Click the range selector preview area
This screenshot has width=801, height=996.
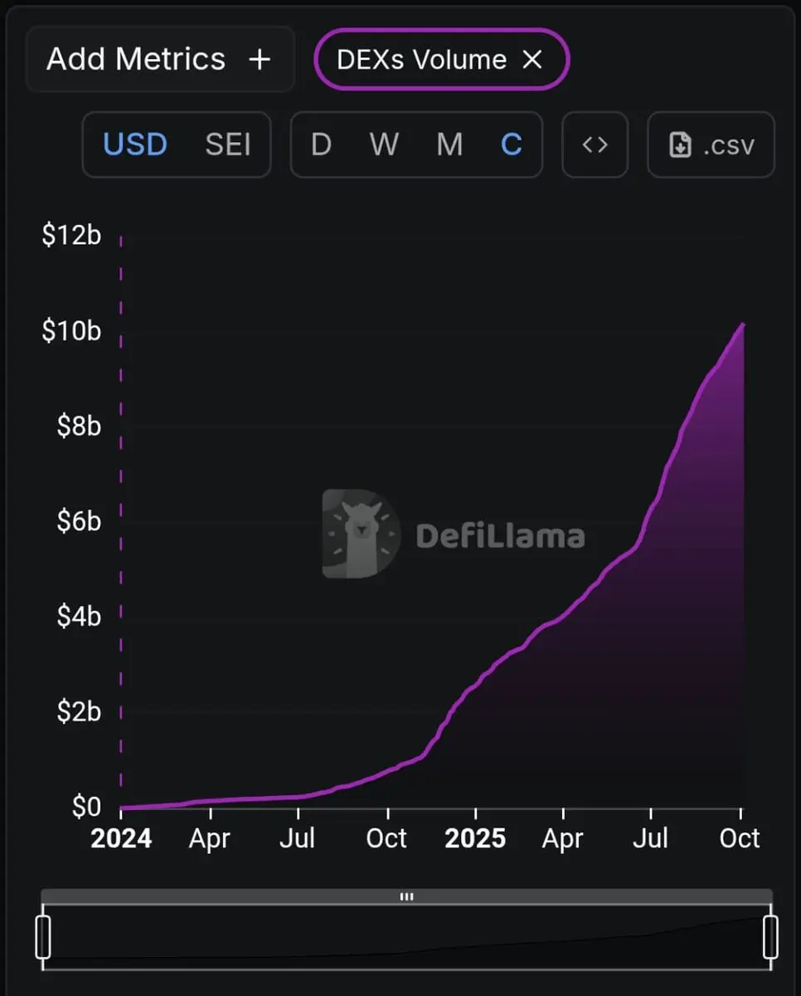[406, 936]
